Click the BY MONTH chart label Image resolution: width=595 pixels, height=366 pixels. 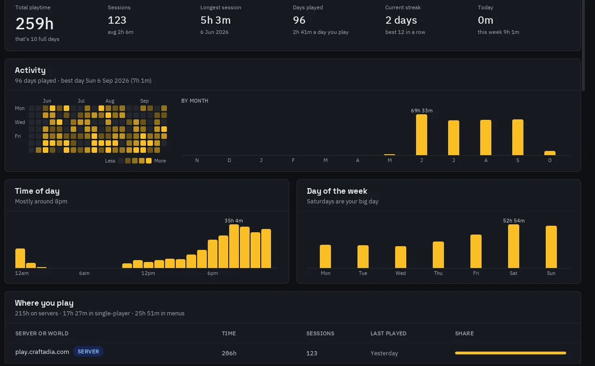(195, 101)
